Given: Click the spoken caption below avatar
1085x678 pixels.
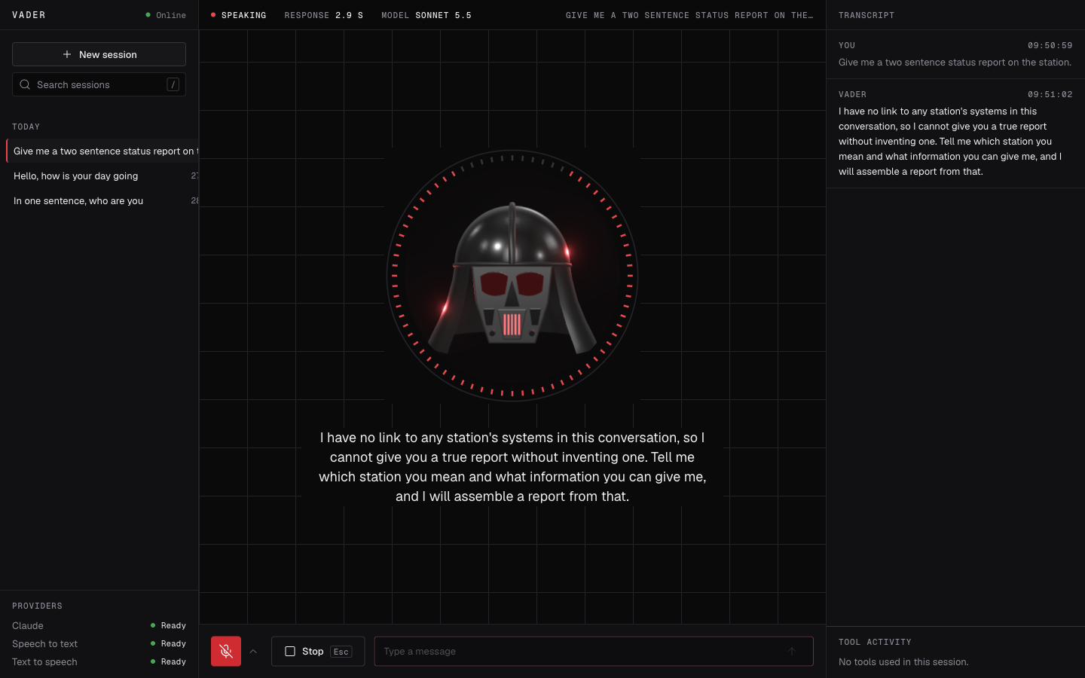Looking at the screenshot, I should [512, 467].
